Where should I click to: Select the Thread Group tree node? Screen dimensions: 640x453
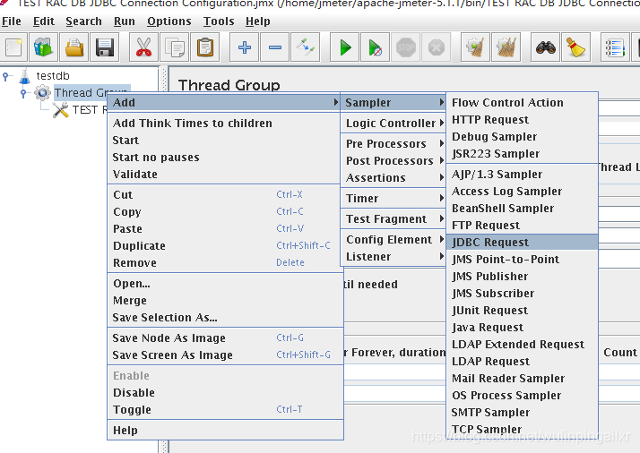click(80, 92)
